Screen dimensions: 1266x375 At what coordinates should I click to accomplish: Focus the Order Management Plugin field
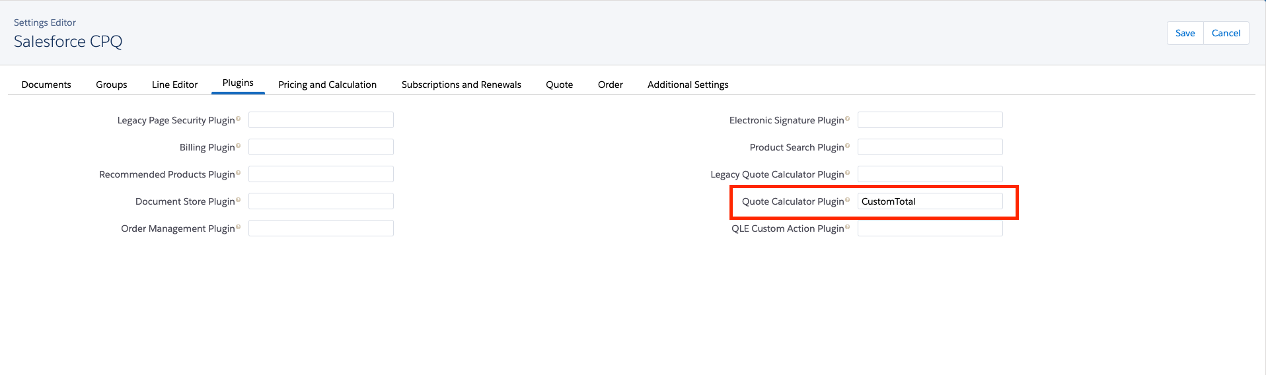[321, 228]
